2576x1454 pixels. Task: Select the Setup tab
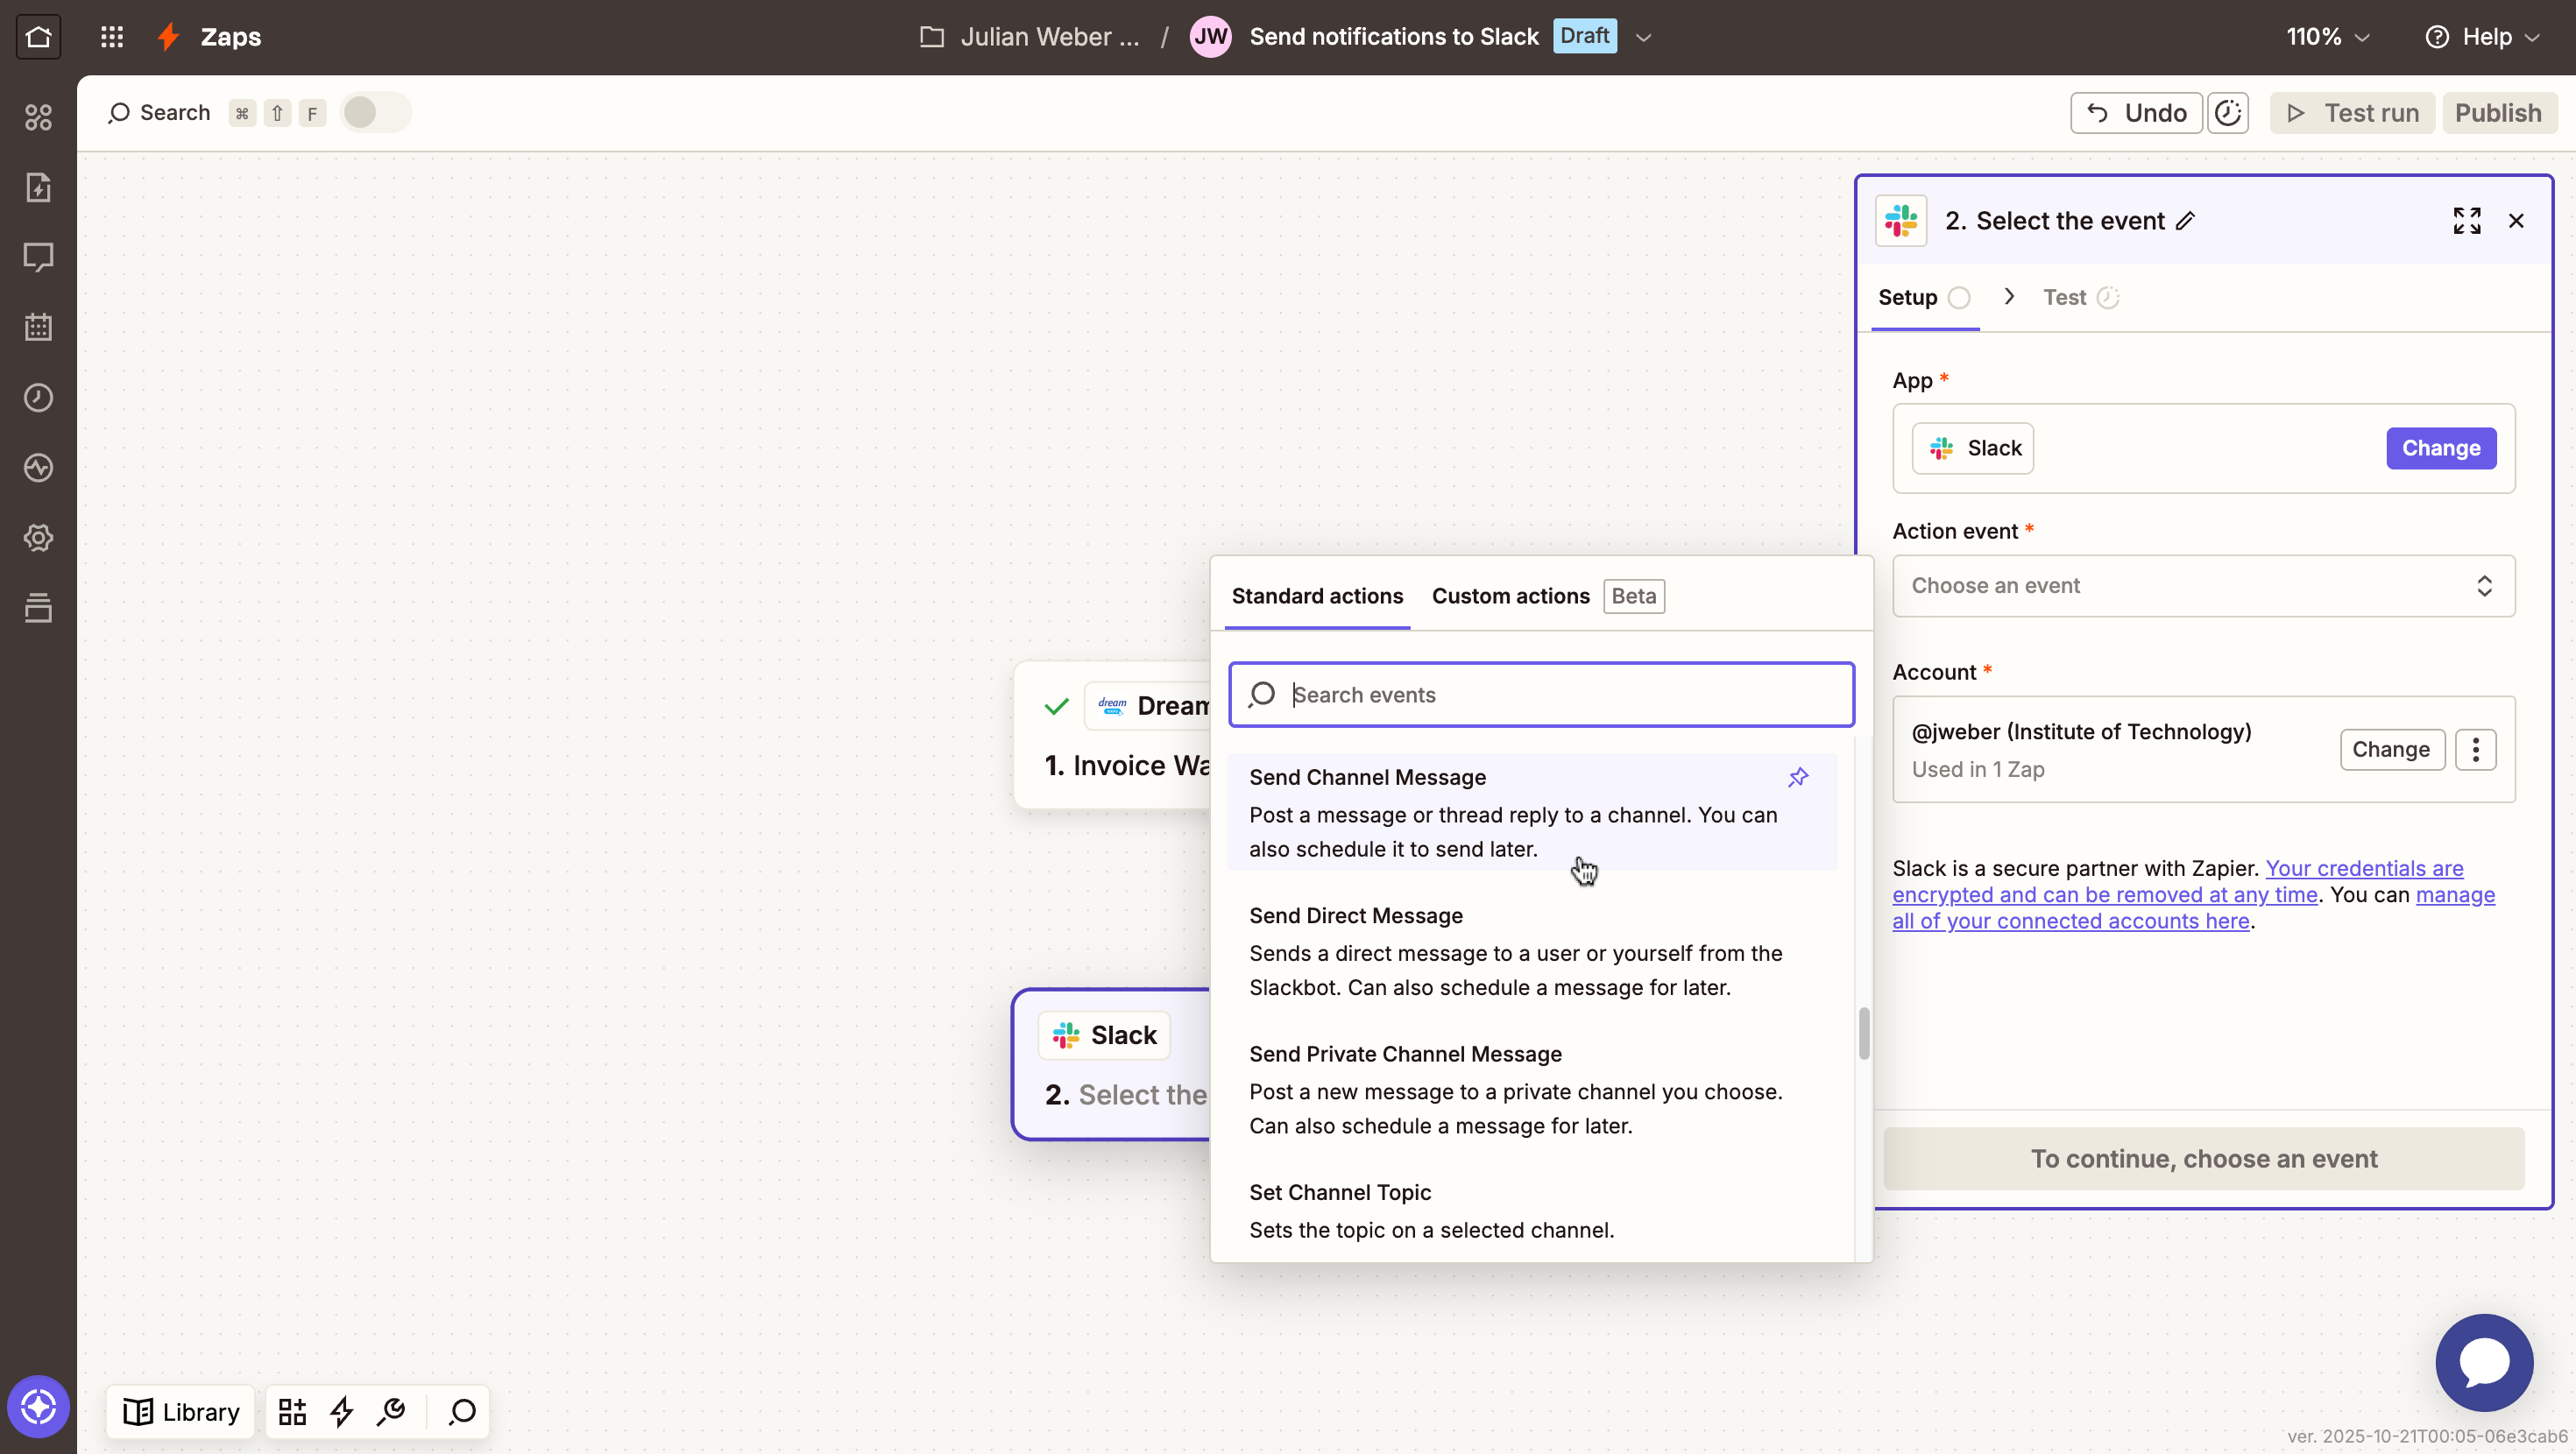[1923, 298]
